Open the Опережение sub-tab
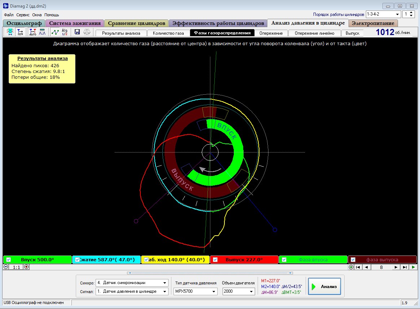Viewport: 420px width, 309px height. 271,33
